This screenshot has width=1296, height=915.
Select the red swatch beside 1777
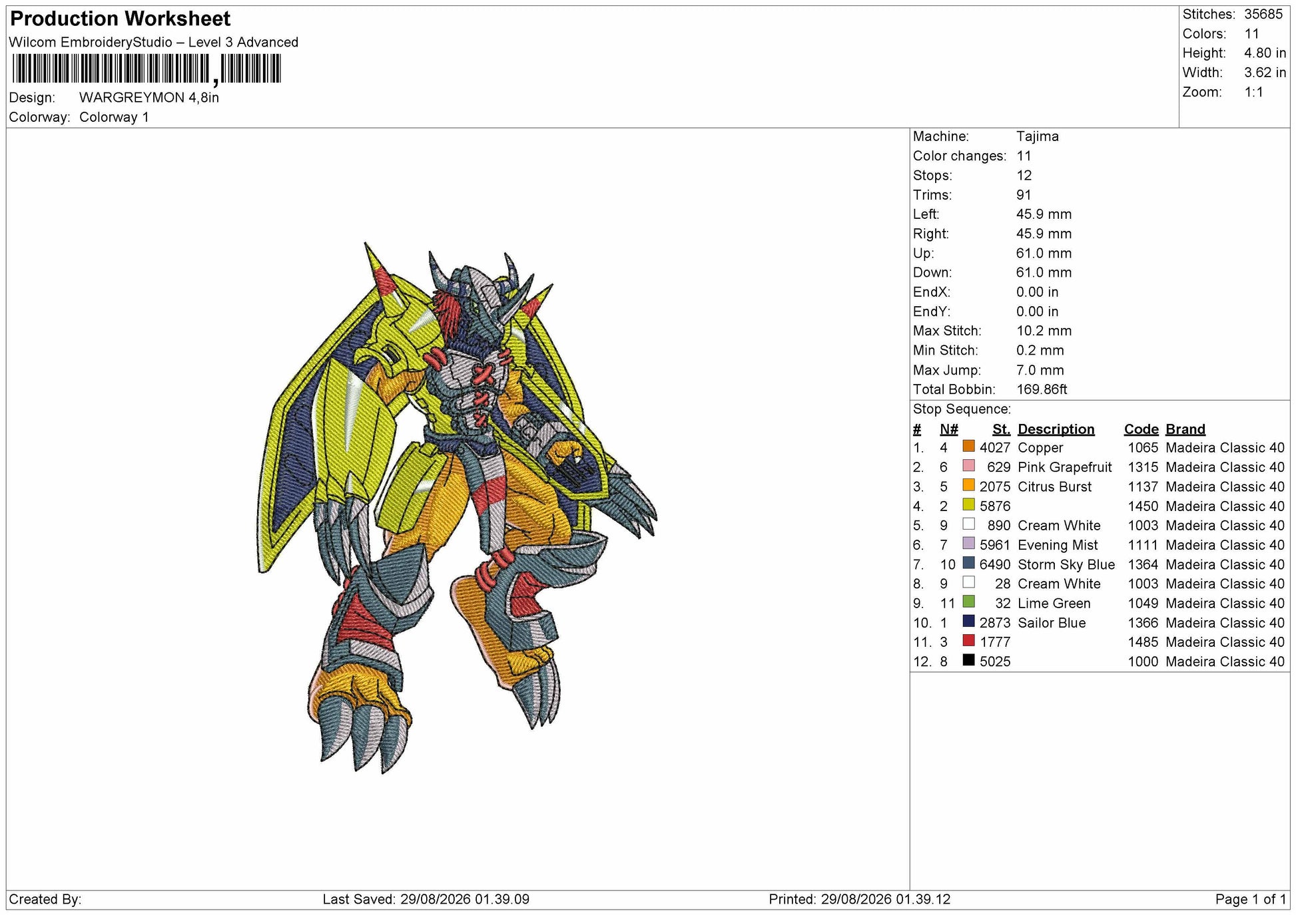pos(968,641)
